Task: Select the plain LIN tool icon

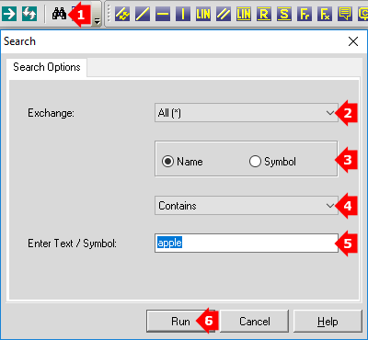Action: 203,14
